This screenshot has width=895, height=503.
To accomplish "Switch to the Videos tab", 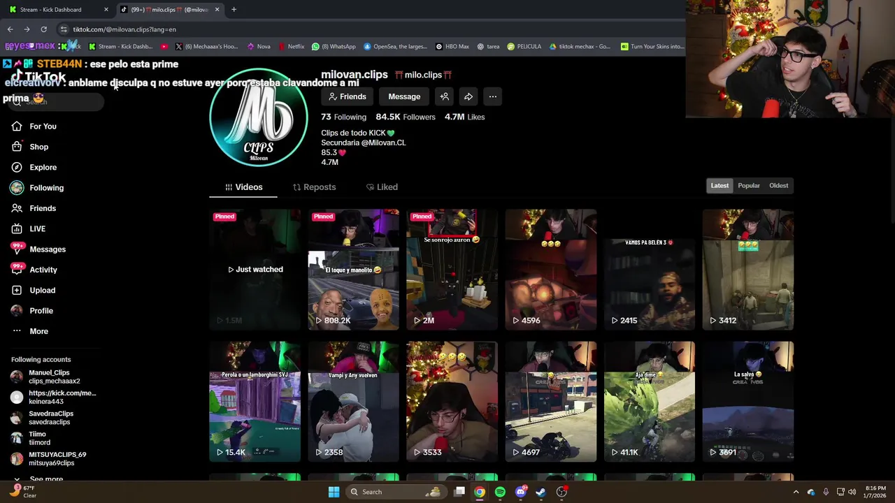I will tap(243, 187).
